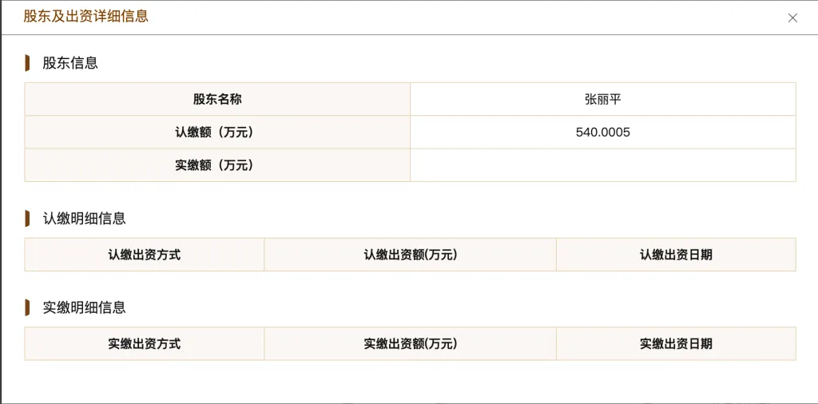Select the 股东信息 section heading

(70, 64)
